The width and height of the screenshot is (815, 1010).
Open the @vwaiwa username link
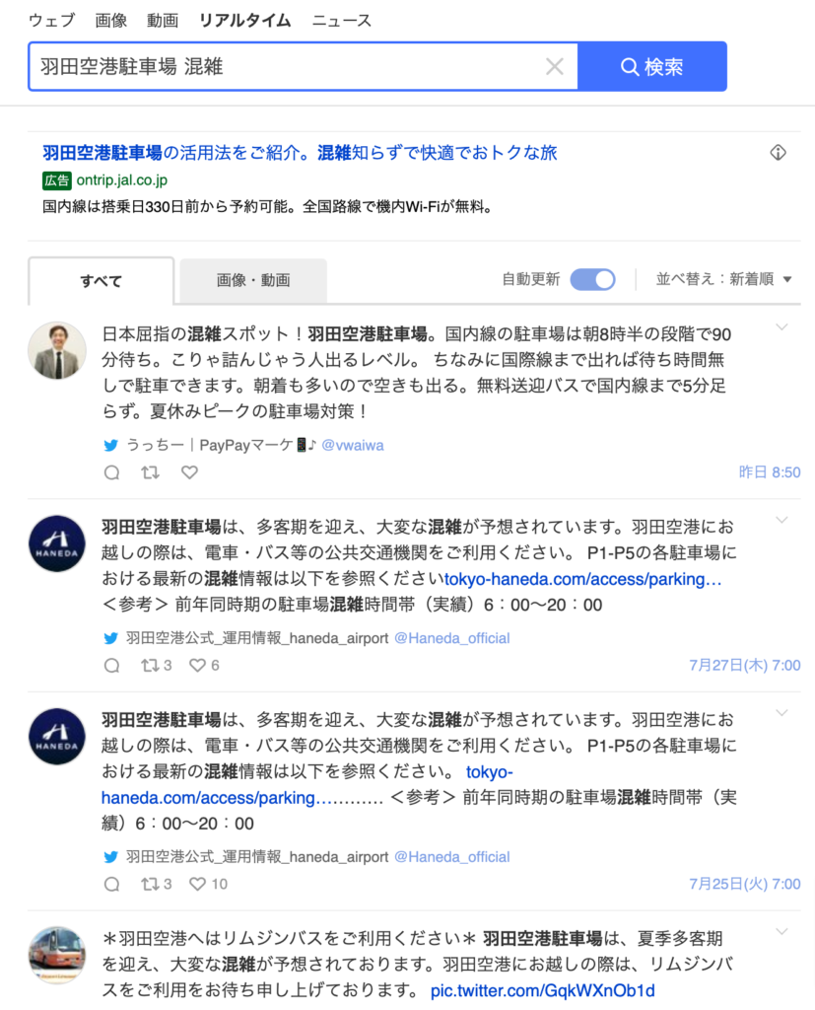coord(353,445)
